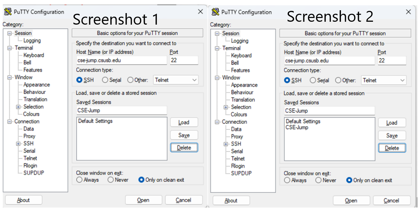419x211 pixels.
Task: Open Colours category in Screenshot 2
Action: pyautogui.click(x=239, y=114)
